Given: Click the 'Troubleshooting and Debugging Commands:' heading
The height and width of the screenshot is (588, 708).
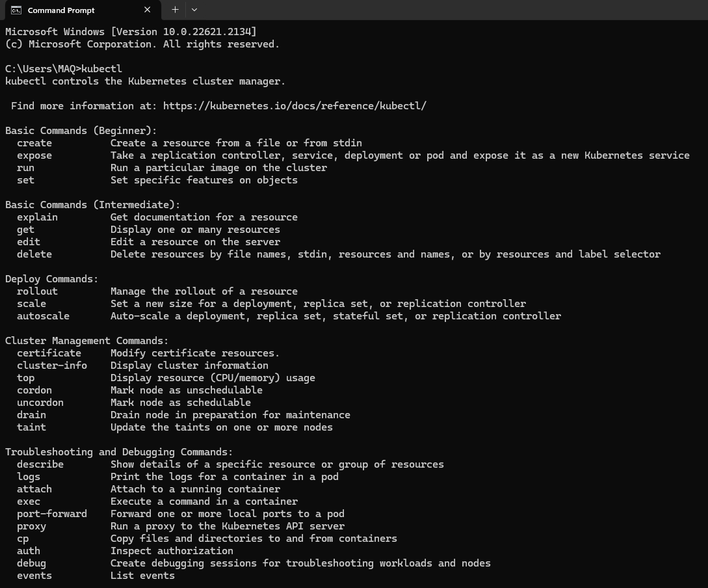Looking at the screenshot, I should tap(119, 452).
